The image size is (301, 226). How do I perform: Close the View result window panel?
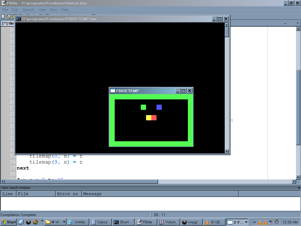point(299,188)
